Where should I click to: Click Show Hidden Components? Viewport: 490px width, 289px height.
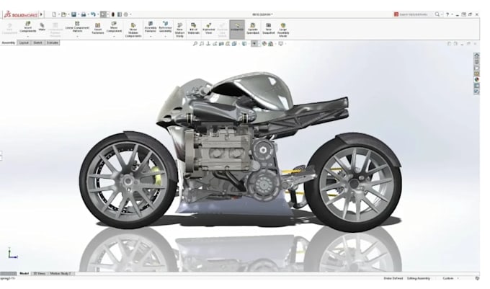133,30
